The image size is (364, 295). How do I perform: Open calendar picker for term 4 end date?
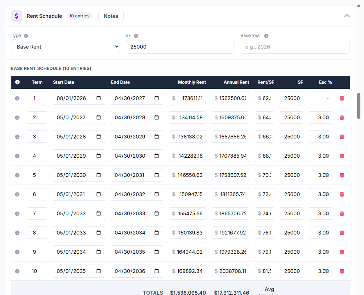[x=157, y=156]
